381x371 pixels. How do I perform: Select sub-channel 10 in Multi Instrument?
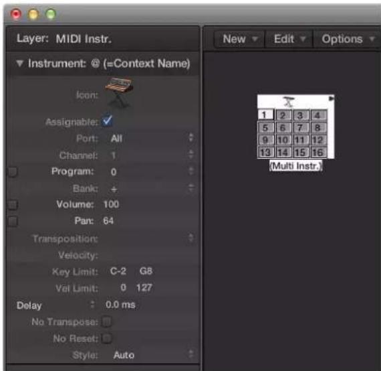(283, 140)
